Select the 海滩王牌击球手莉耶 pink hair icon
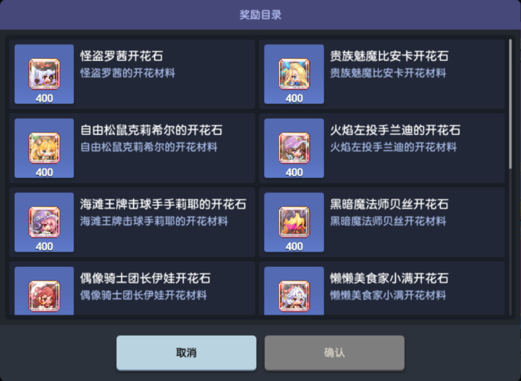 (x=44, y=222)
